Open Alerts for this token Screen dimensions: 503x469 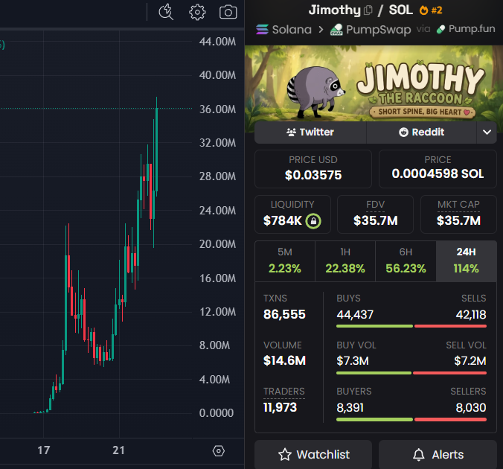pos(438,455)
